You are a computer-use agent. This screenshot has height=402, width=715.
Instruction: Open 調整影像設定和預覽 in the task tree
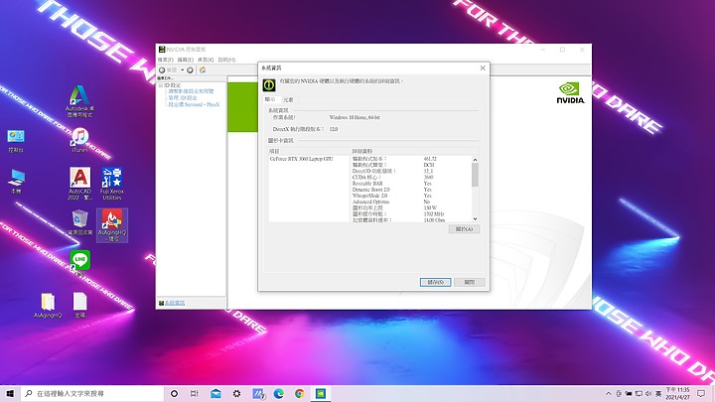(191, 91)
